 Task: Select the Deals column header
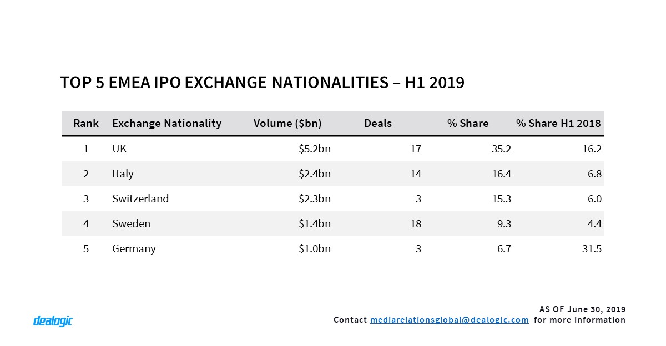(378, 123)
